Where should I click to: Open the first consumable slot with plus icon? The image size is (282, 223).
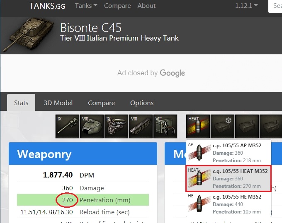point(247,126)
